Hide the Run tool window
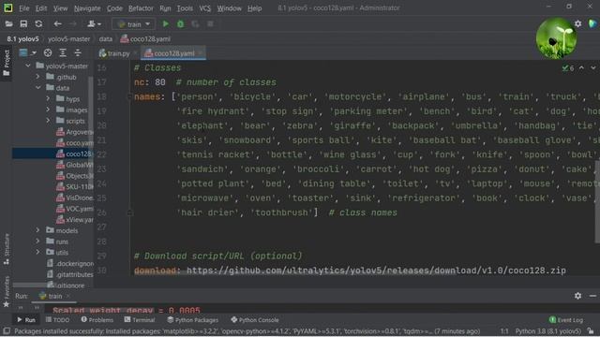This screenshot has width=600, height=337. click(592, 296)
